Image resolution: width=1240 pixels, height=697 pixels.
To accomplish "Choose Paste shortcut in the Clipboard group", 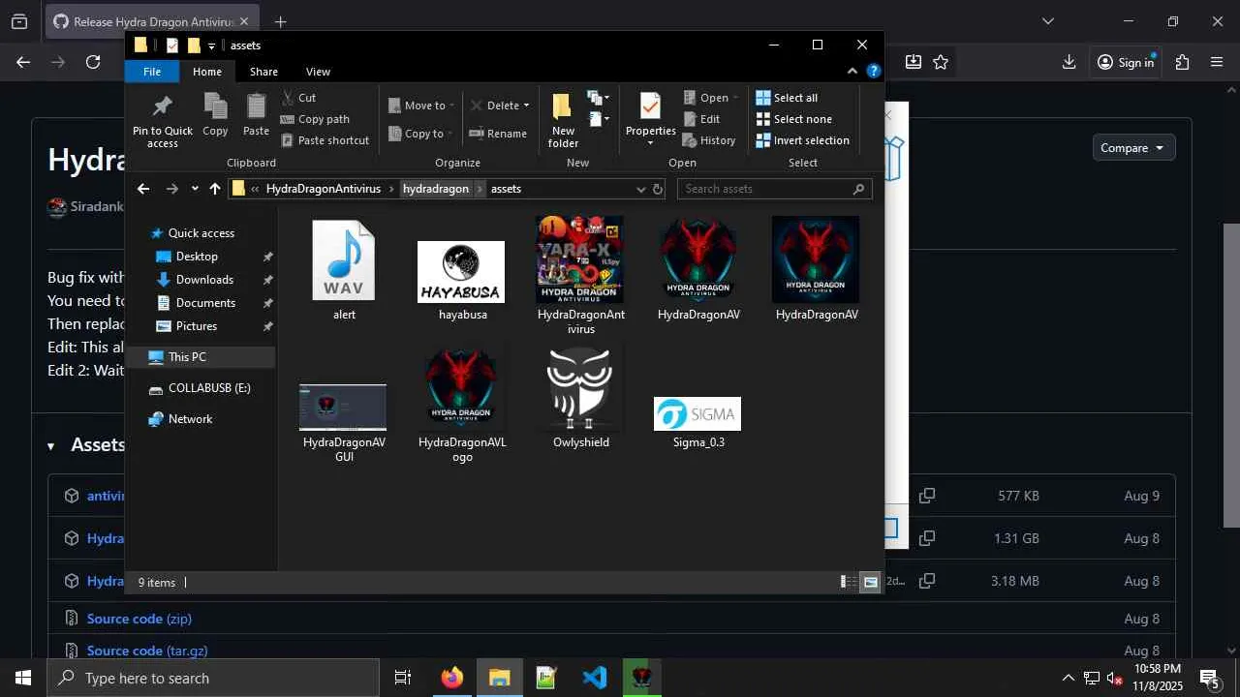I will (x=325, y=140).
